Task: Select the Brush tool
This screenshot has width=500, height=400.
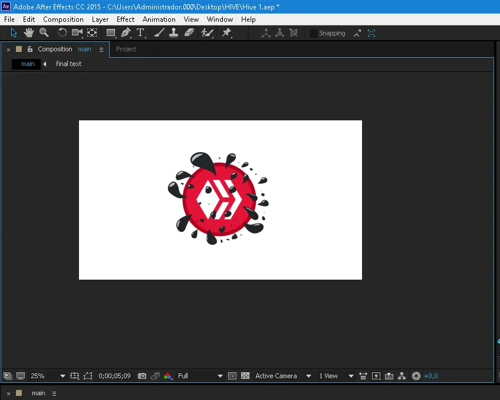Action: (159, 32)
